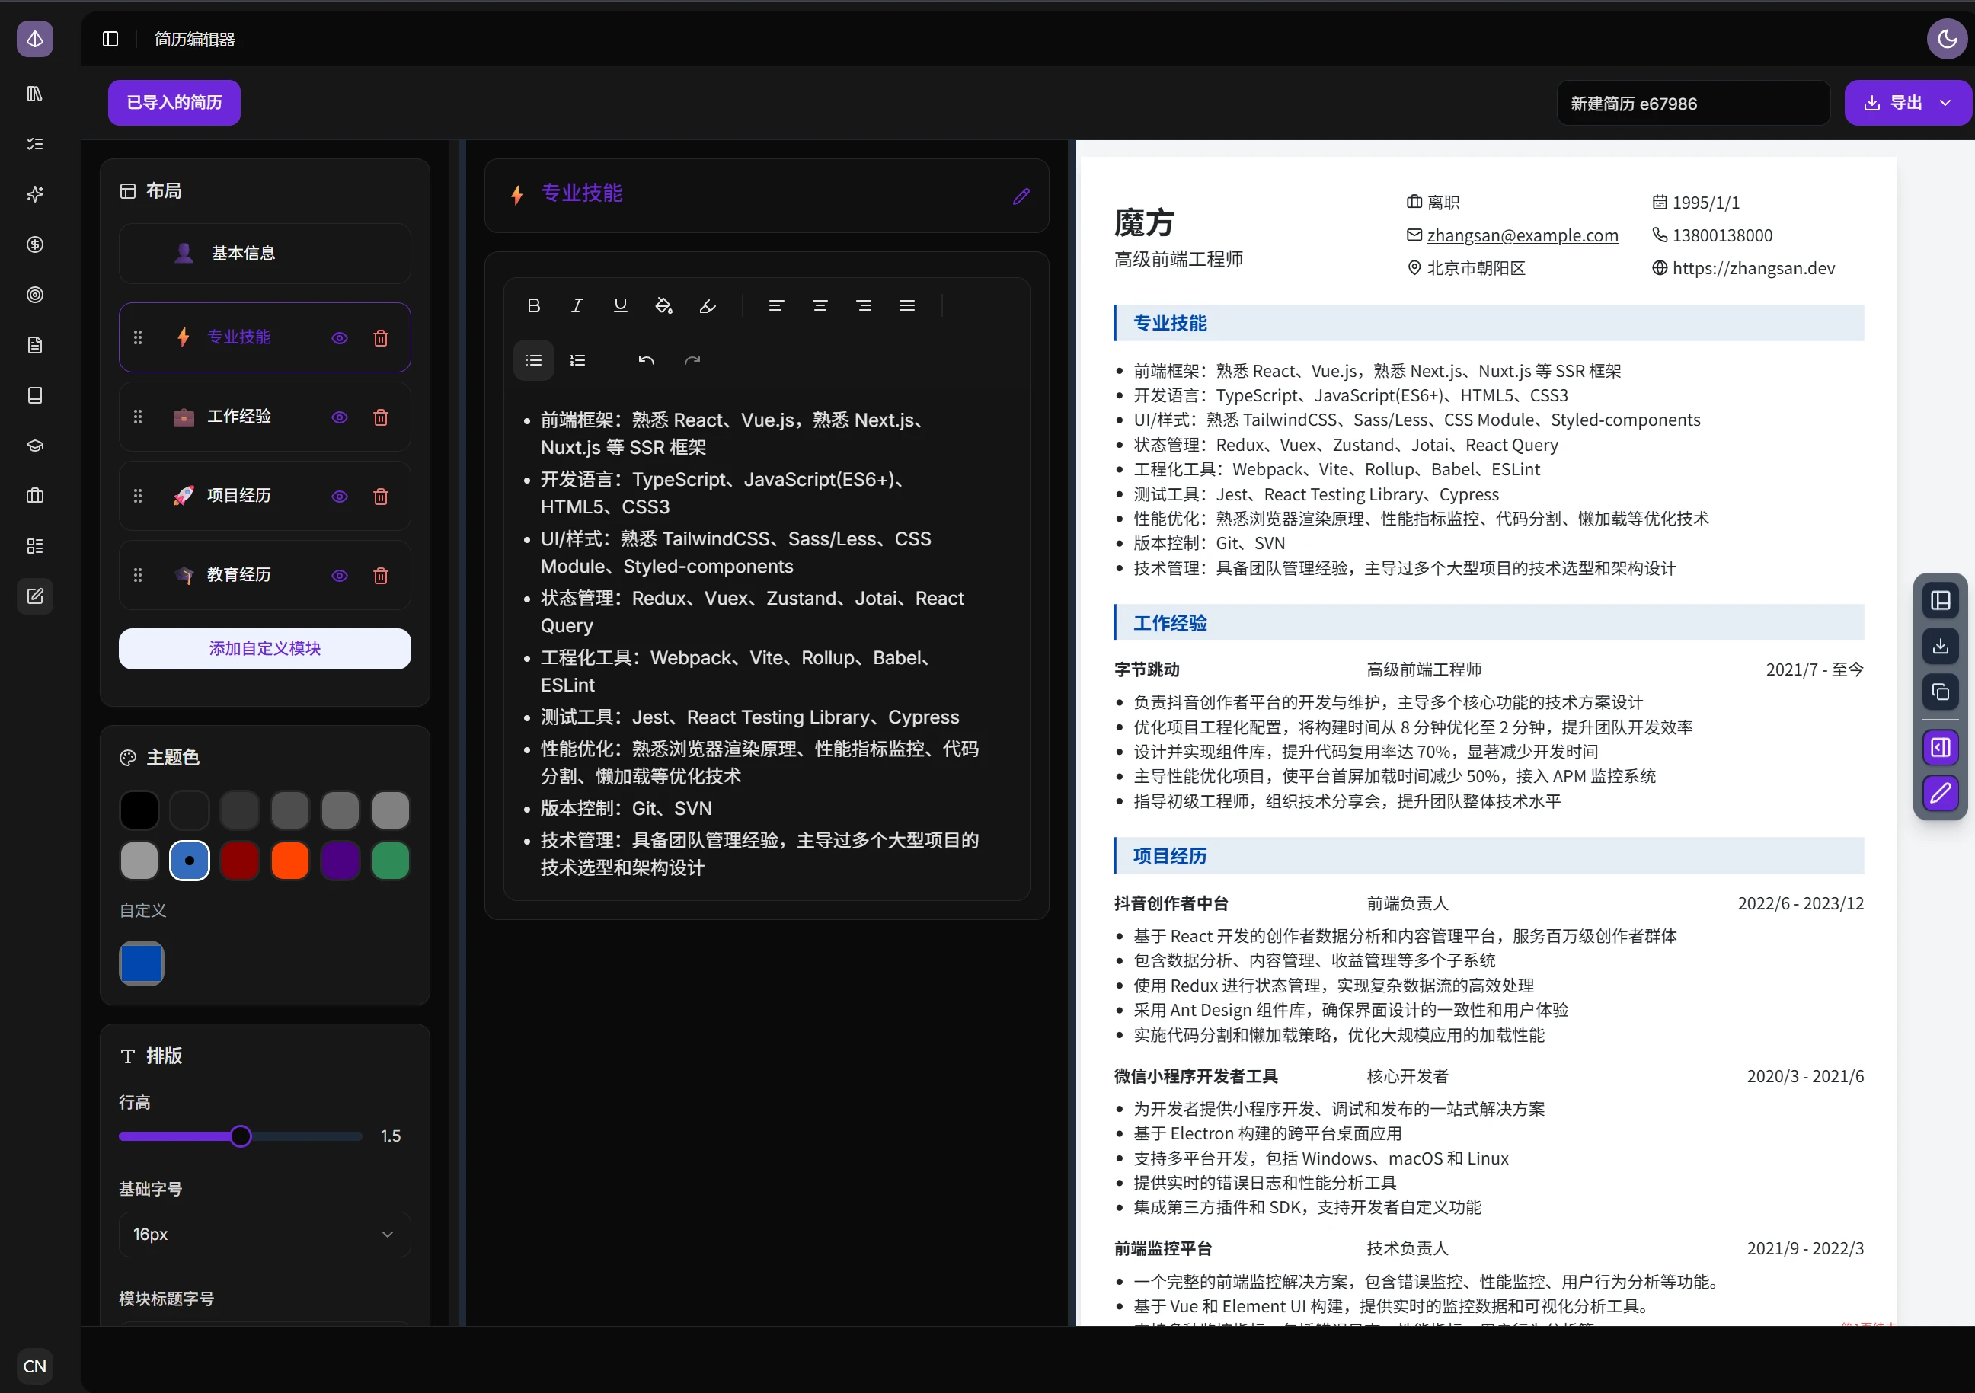Select the 基本信息 layout item
Viewport: 1975px width, 1393px height.
point(265,253)
